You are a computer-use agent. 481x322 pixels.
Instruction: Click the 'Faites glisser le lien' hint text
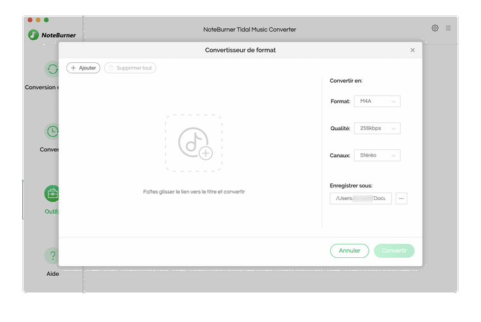click(x=194, y=192)
